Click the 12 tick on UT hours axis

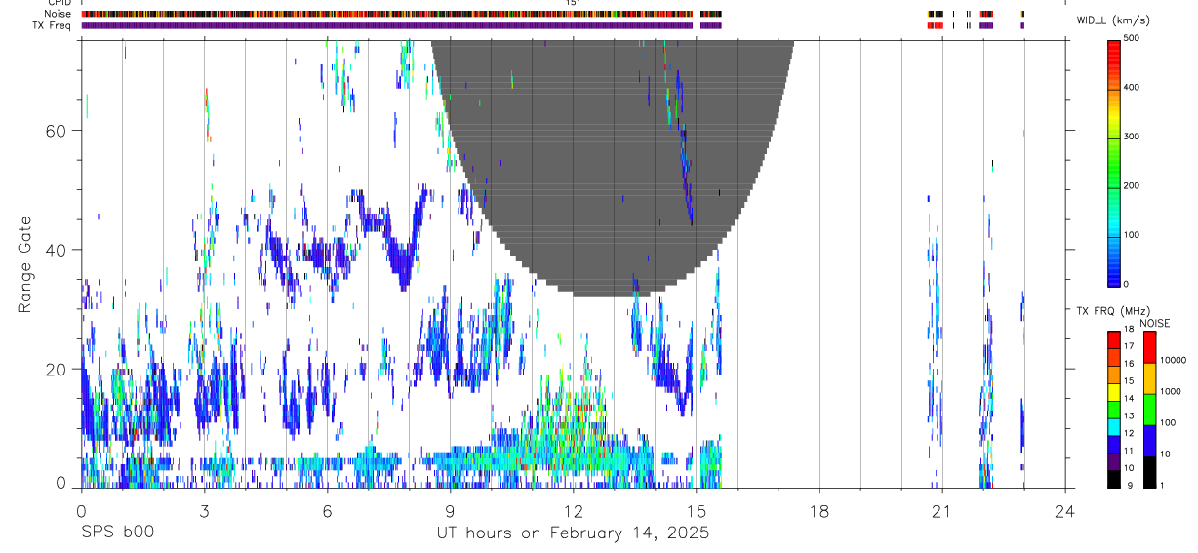pos(573,509)
